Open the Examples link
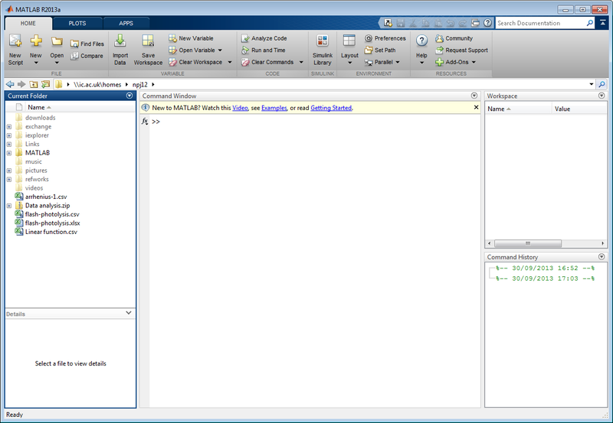Viewport: 613px width, 423px height. pyautogui.click(x=274, y=108)
